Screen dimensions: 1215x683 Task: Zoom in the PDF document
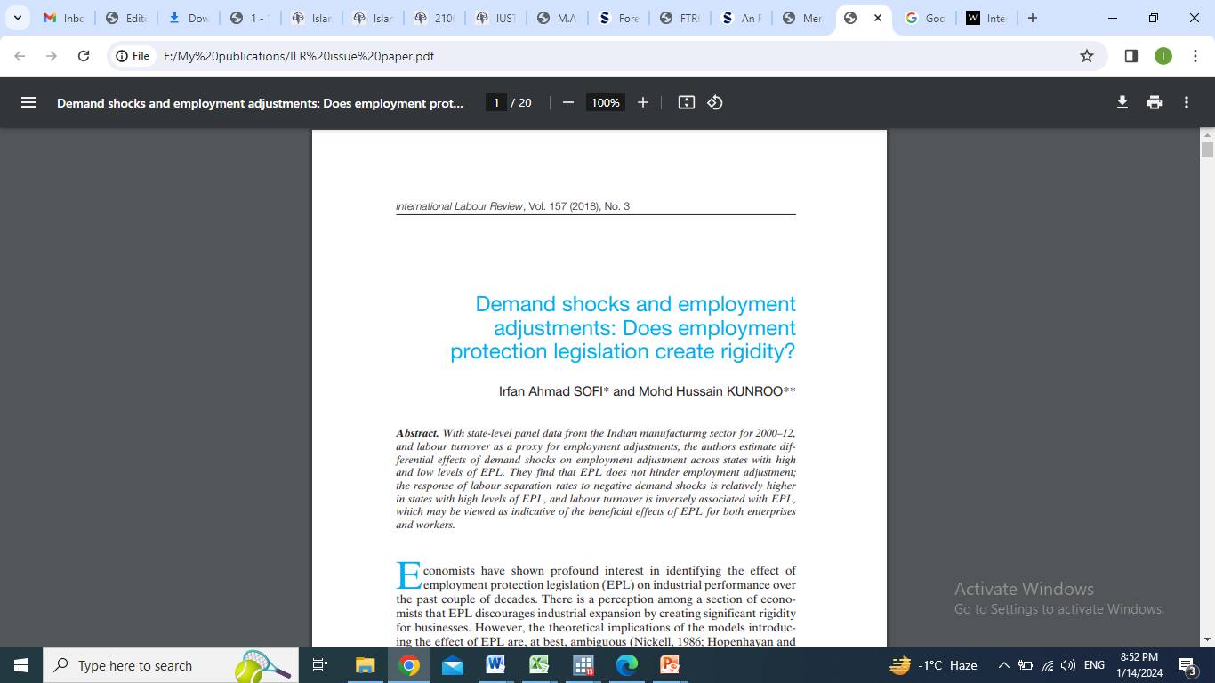coord(643,102)
